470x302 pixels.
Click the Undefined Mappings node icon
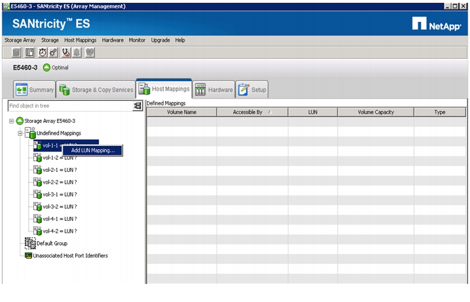31,133
